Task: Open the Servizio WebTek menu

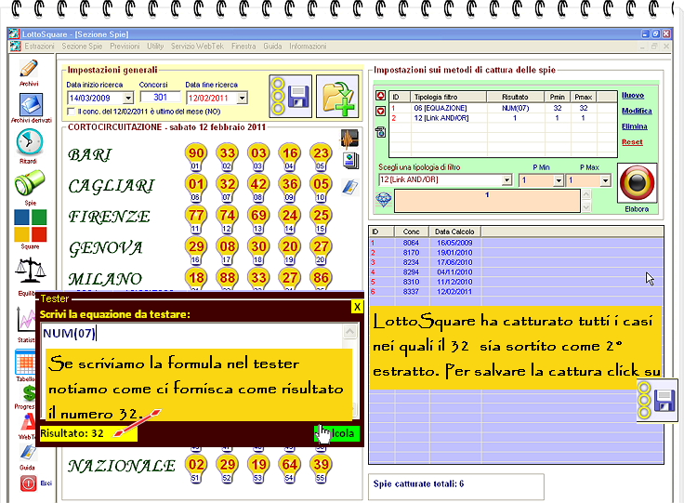Action: point(197,46)
